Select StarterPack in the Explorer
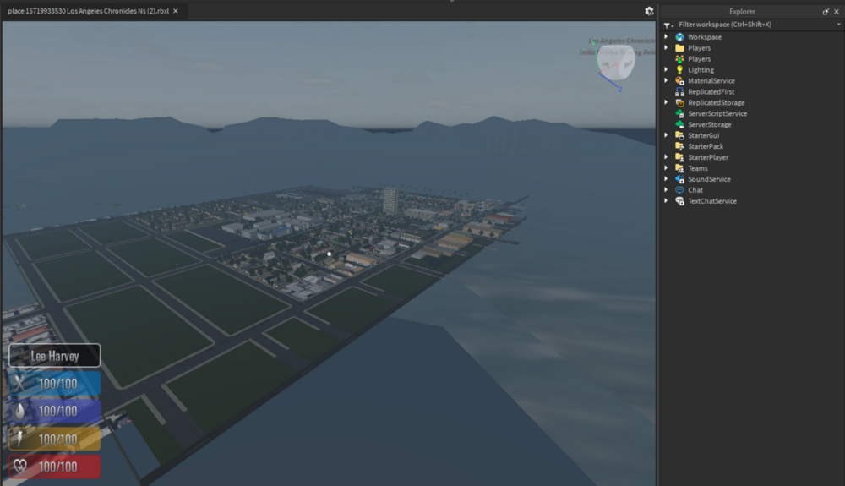Viewport: 845px width, 486px height. (706, 146)
